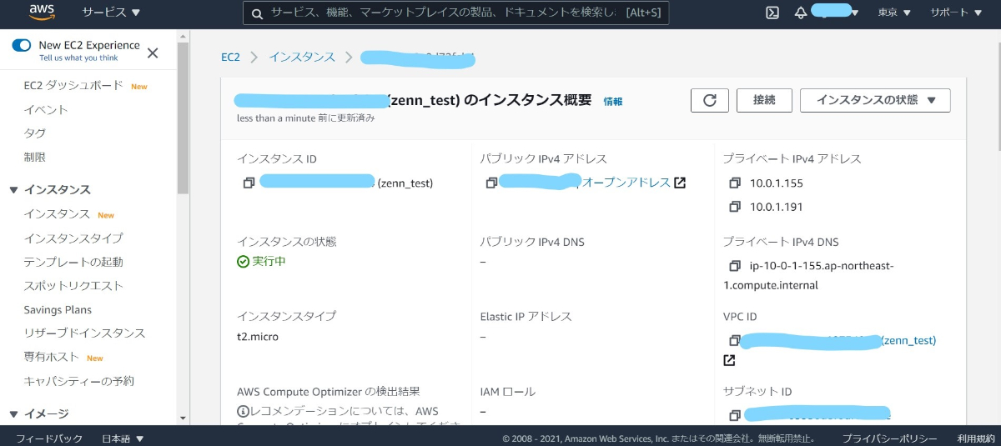Screen dimensions: 1001x446
Task: Copy the instance ID
Action: pyautogui.click(x=249, y=183)
